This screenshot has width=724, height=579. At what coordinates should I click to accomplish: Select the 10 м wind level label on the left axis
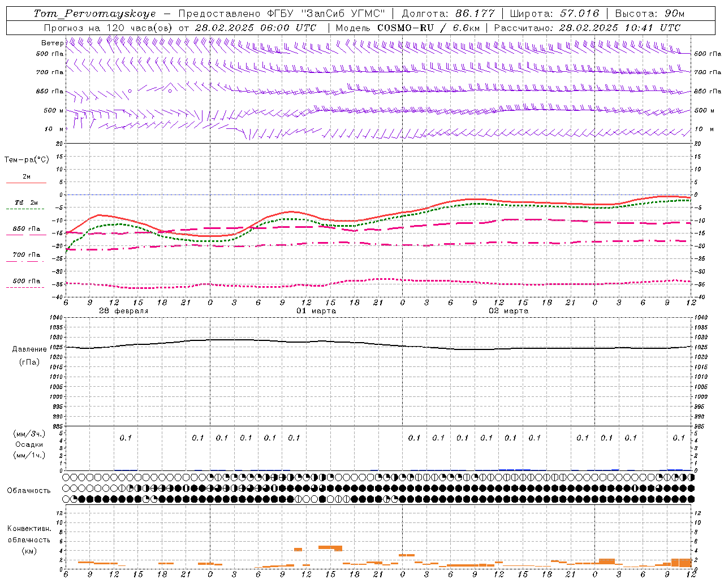click(55, 129)
